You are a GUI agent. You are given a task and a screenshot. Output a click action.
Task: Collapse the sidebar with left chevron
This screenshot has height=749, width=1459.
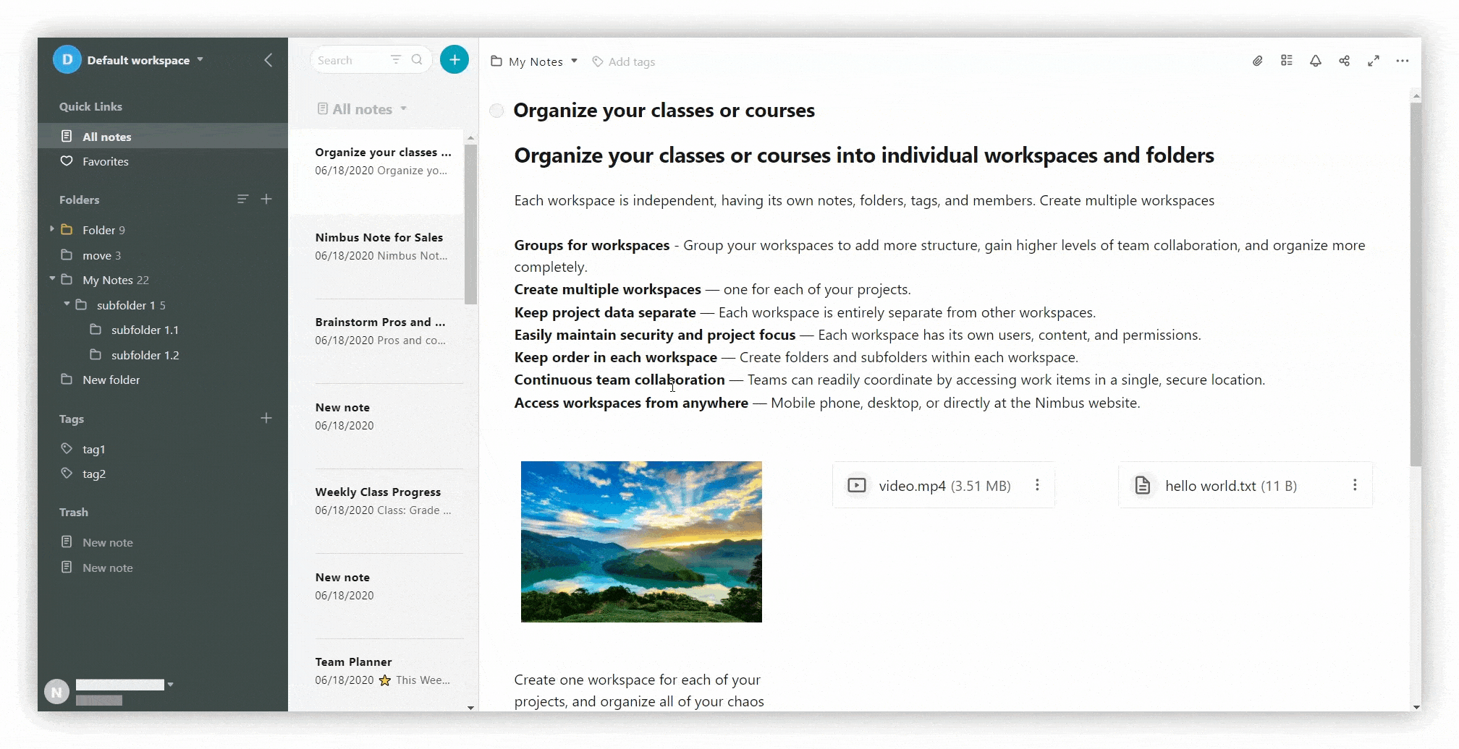(x=268, y=60)
